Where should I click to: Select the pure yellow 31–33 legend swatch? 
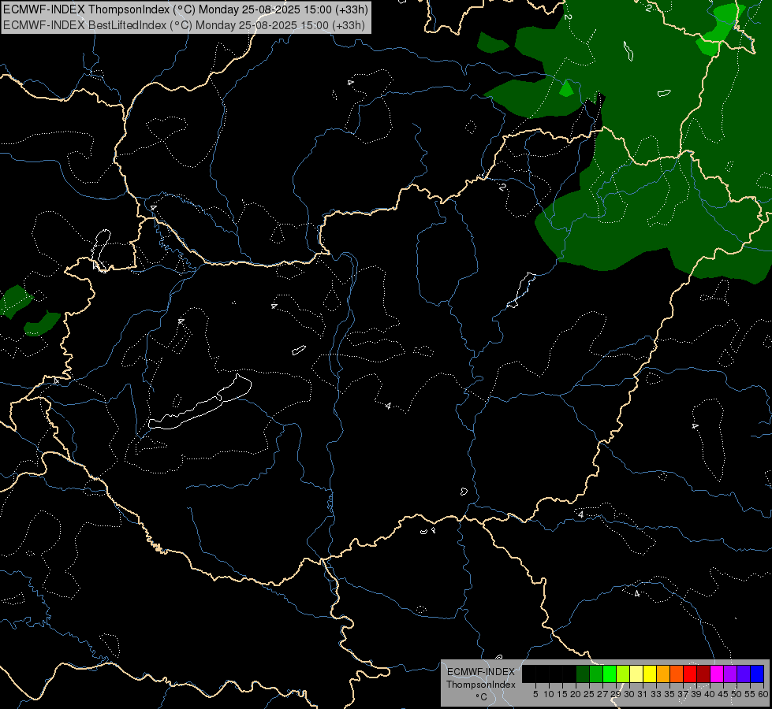(650, 674)
